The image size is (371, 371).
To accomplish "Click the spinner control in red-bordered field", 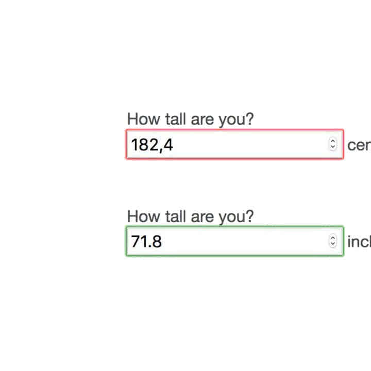I will [333, 144].
